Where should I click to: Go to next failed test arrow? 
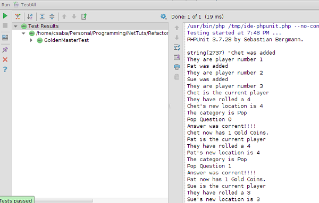[x=74, y=16]
